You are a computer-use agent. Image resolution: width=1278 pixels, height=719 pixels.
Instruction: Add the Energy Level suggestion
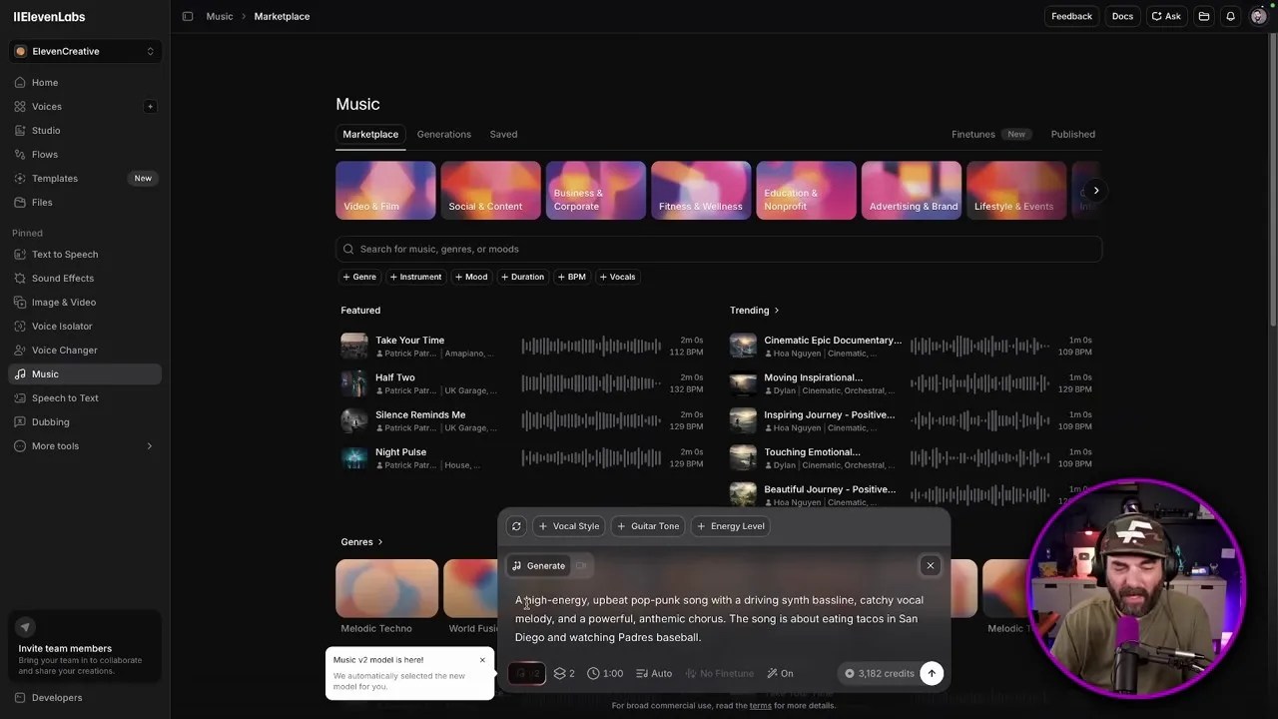click(x=731, y=526)
